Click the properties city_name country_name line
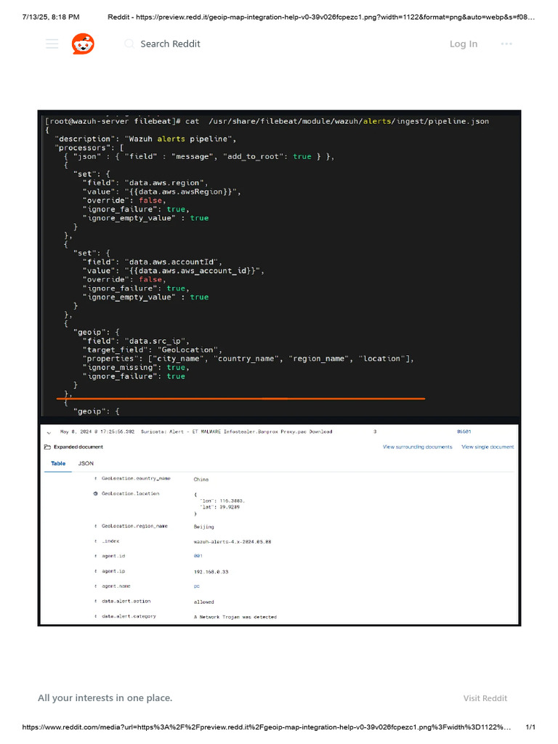 click(x=248, y=359)
